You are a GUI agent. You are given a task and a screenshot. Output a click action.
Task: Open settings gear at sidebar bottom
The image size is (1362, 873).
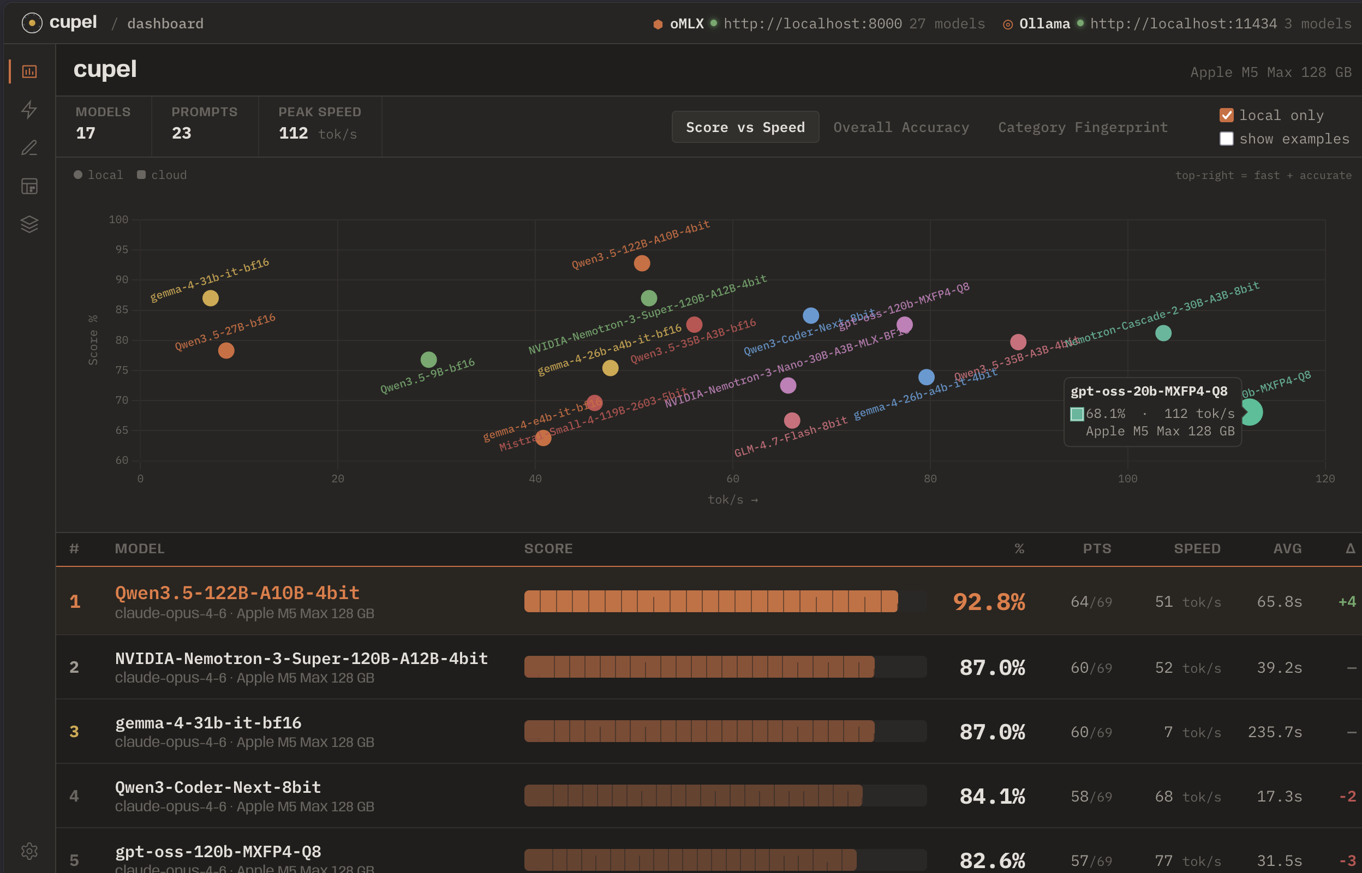(29, 850)
